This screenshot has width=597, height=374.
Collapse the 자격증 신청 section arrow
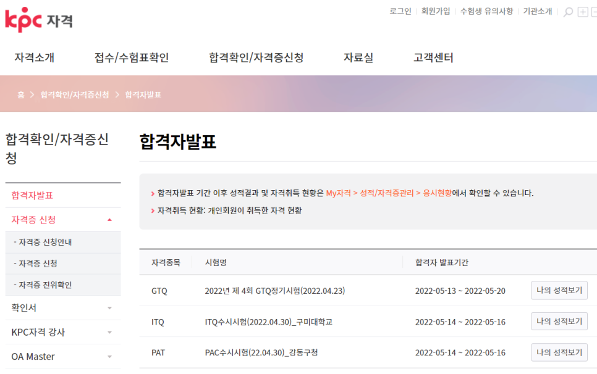click(109, 220)
